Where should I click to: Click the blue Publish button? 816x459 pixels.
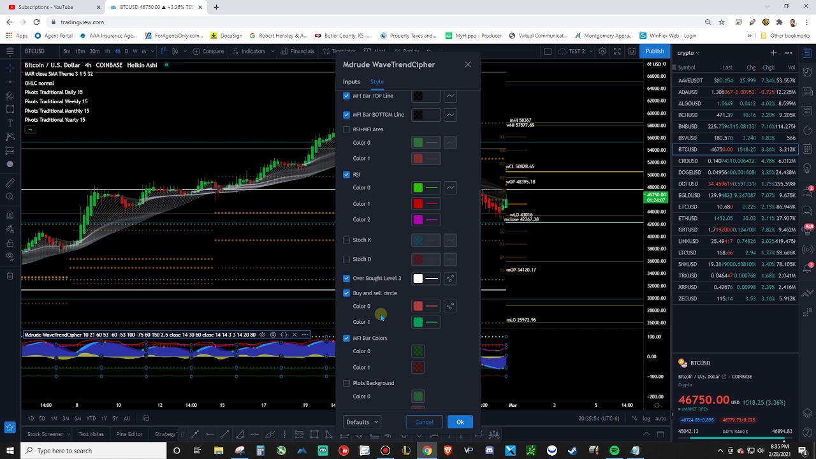pyautogui.click(x=655, y=51)
